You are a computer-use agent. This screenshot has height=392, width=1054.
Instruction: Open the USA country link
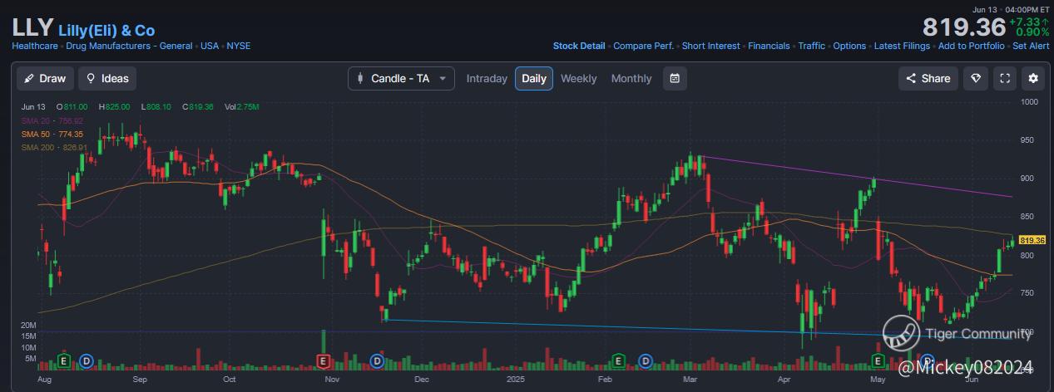[x=210, y=46]
